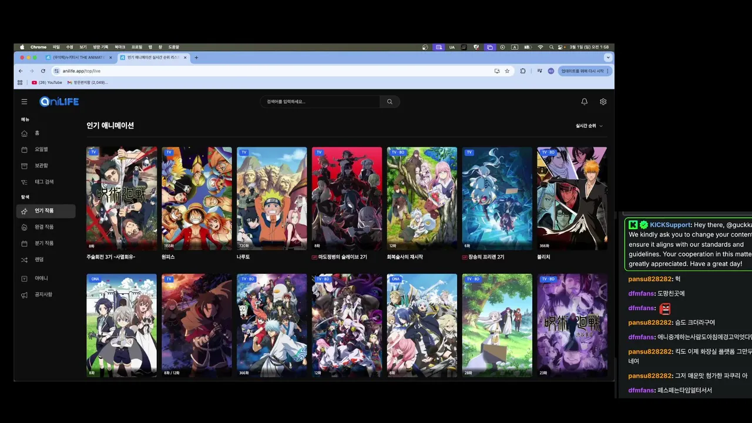Open the 장송의 프리렌 2기 poster

pos(497,199)
